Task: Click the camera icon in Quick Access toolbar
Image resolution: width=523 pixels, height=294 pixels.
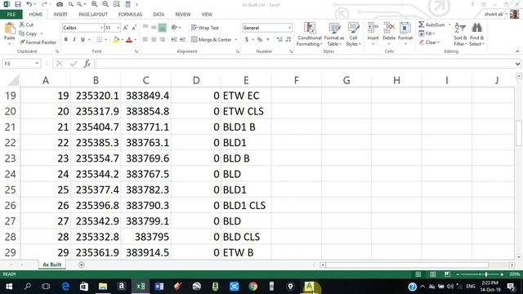Action: [x=60, y=4]
